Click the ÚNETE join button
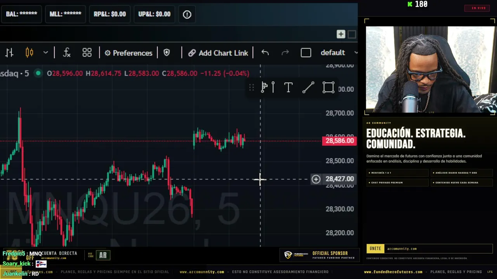This screenshot has width=497, height=279. 375,249
